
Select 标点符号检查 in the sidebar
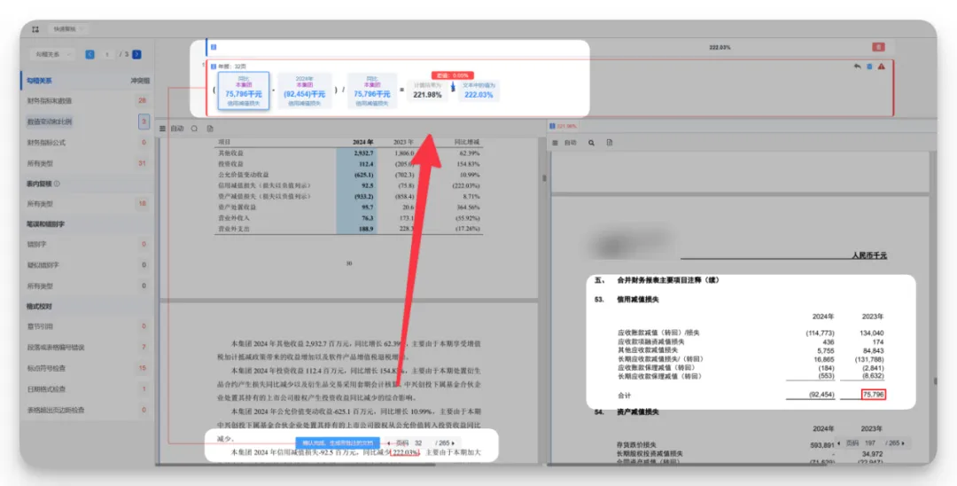tap(51, 368)
